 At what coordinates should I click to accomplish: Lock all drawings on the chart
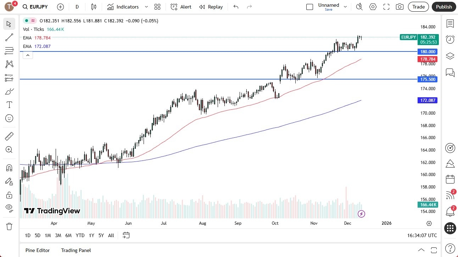coord(9,195)
